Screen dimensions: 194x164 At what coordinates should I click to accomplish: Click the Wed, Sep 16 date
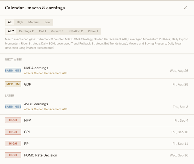[179, 155]
